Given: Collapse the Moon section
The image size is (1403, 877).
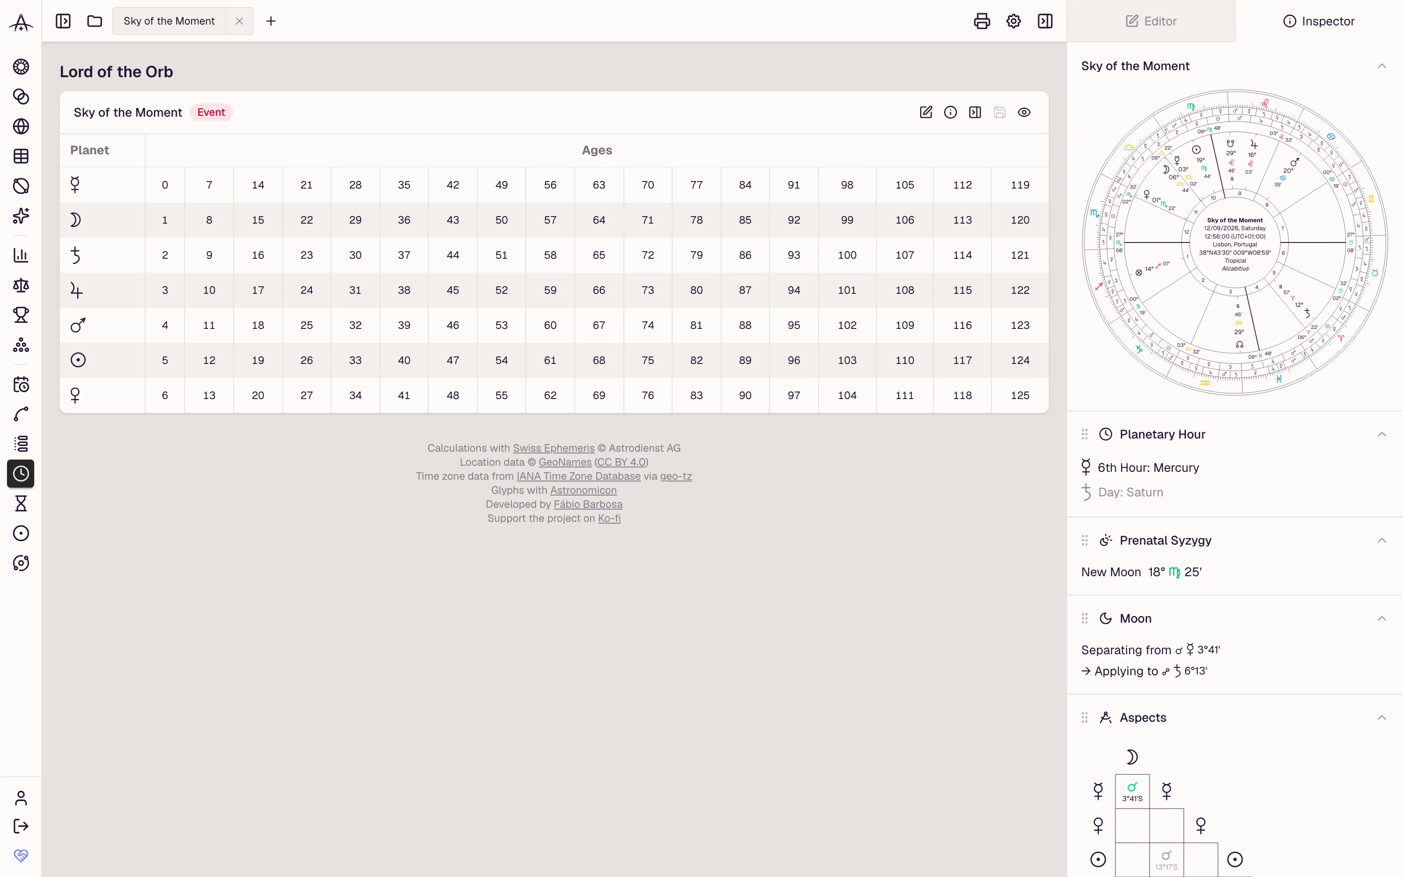Looking at the screenshot, I should [1382, 618].
